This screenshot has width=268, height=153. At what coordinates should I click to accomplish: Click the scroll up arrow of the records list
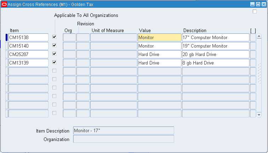(x=259, y=36)
